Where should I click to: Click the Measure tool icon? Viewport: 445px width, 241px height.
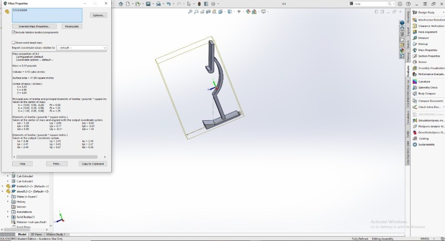coord(415,38)
